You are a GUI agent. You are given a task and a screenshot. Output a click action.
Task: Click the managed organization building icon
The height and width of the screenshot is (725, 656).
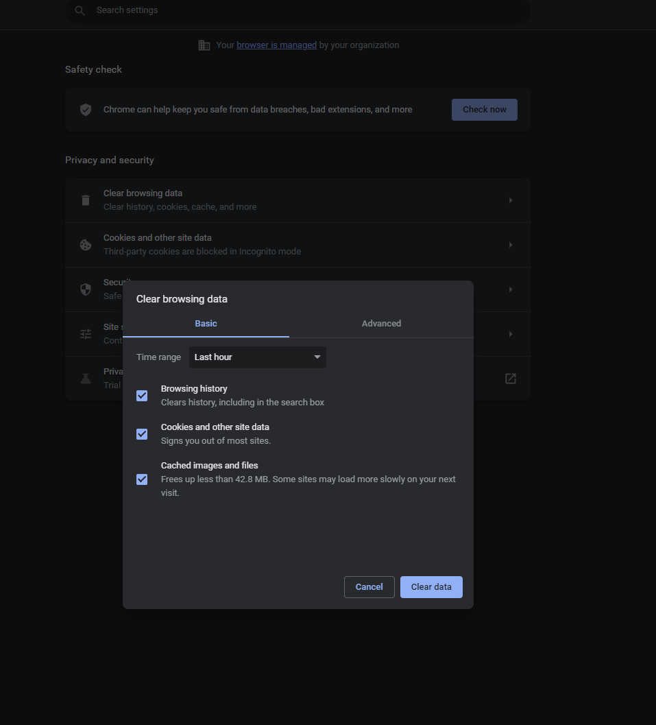204,45
